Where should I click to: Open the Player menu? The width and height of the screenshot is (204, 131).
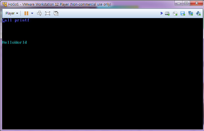click(x=12, y=13)
